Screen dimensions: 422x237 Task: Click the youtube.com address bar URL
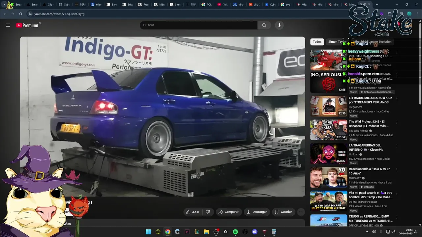[59, 14]
